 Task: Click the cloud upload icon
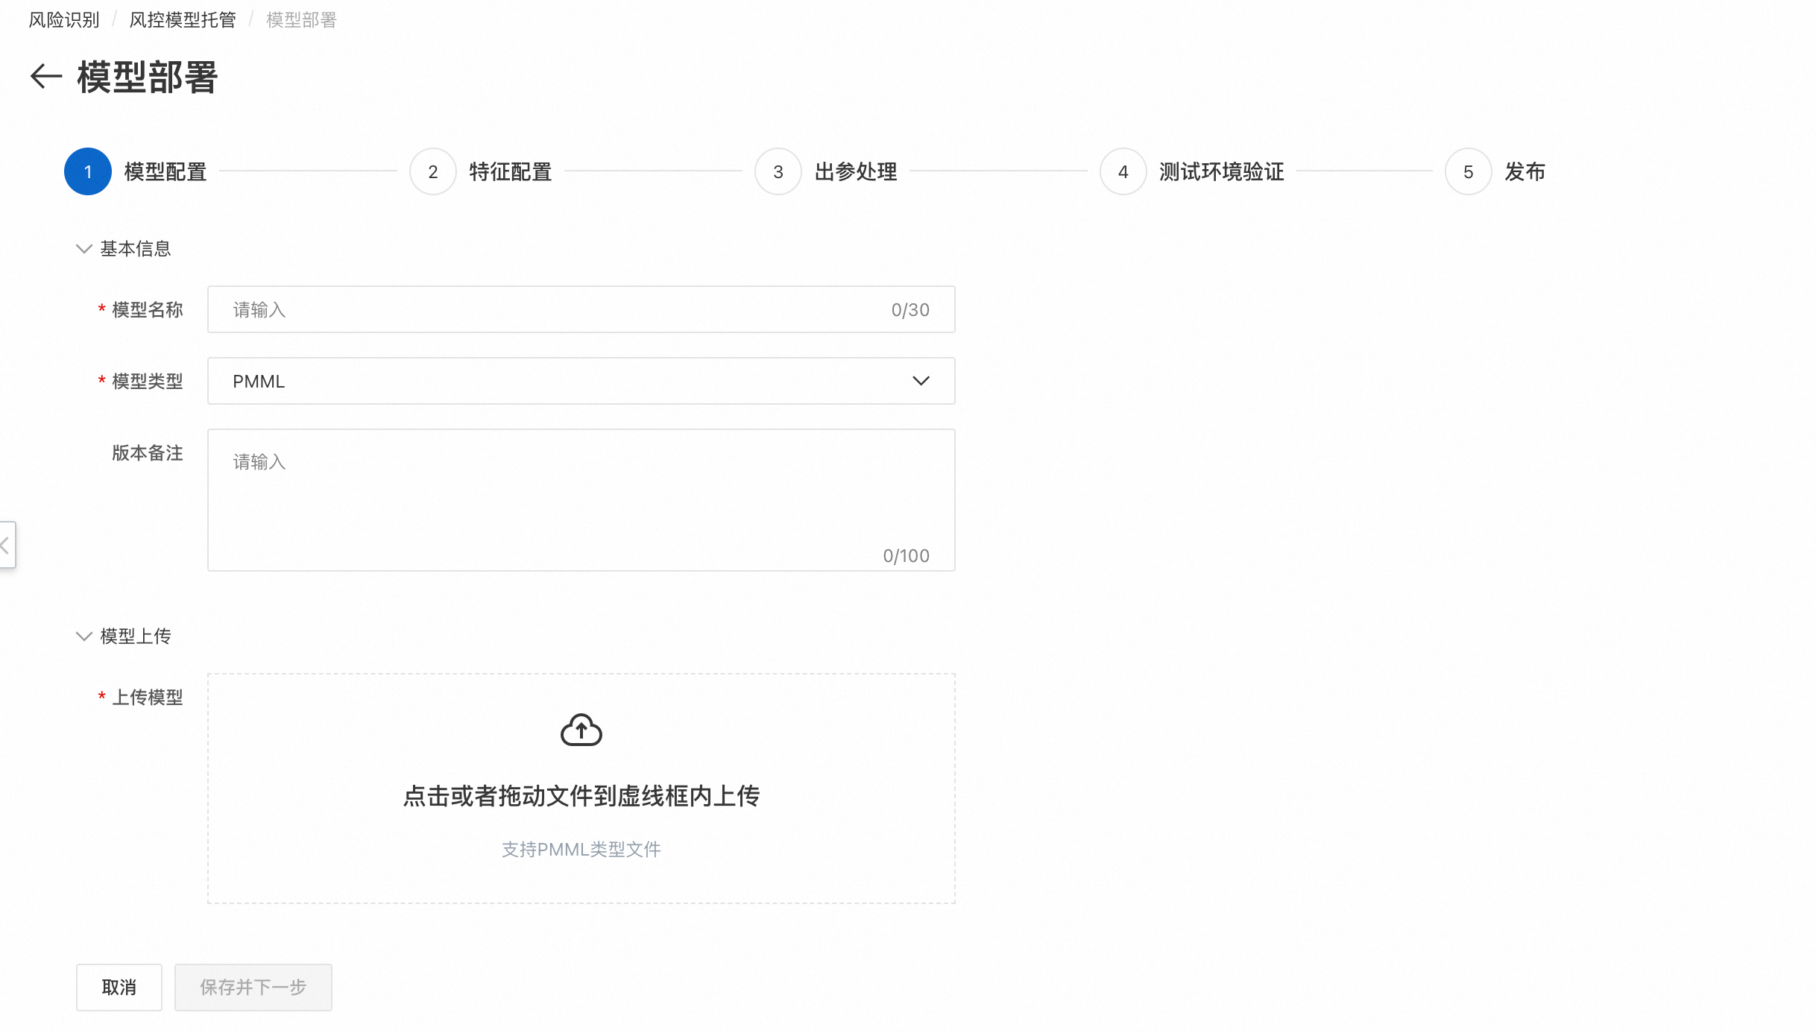(x=581, y=730)
